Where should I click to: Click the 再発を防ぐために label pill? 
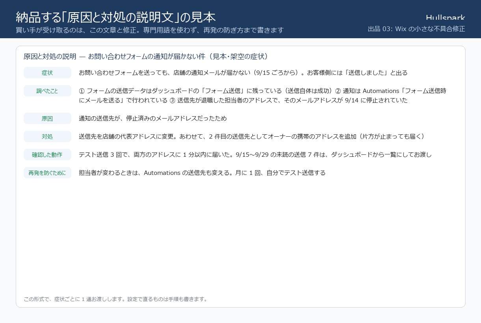[47, 173]
